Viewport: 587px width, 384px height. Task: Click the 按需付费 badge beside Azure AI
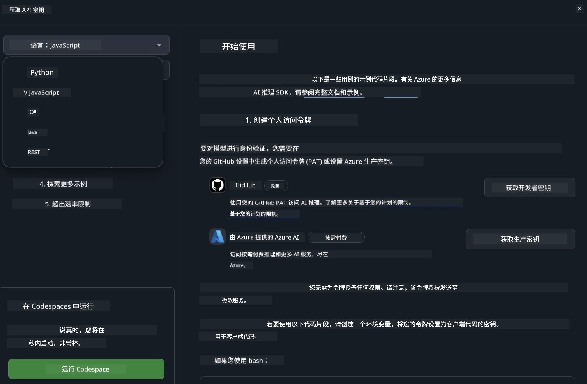click(336, 237)
